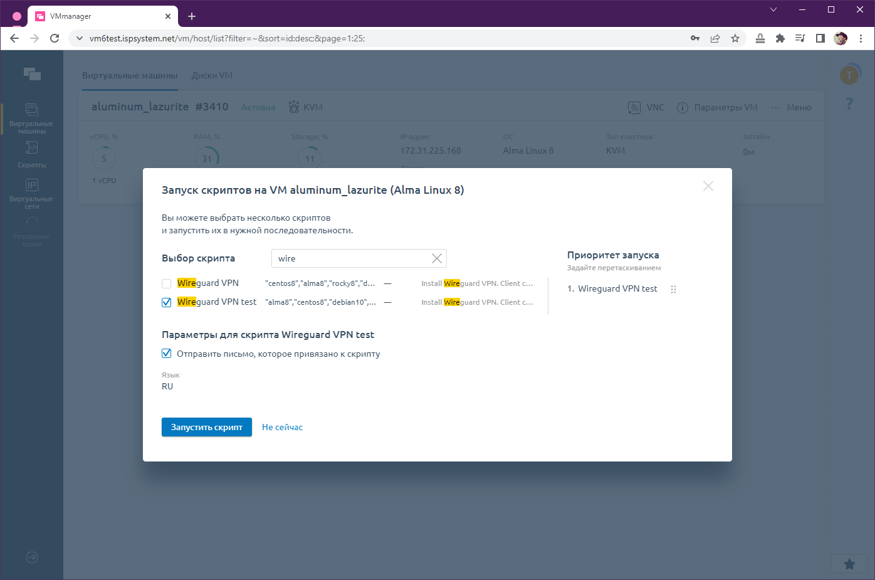Uncheck the Wireguard VPN test checkbox
This screenshot has height=580, width=875.
167,302
